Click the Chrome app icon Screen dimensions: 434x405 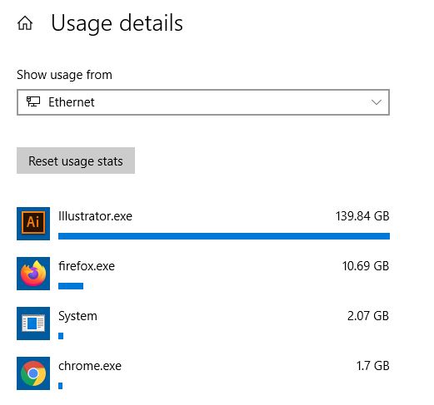pyautogui.click(x=33, y=373)
